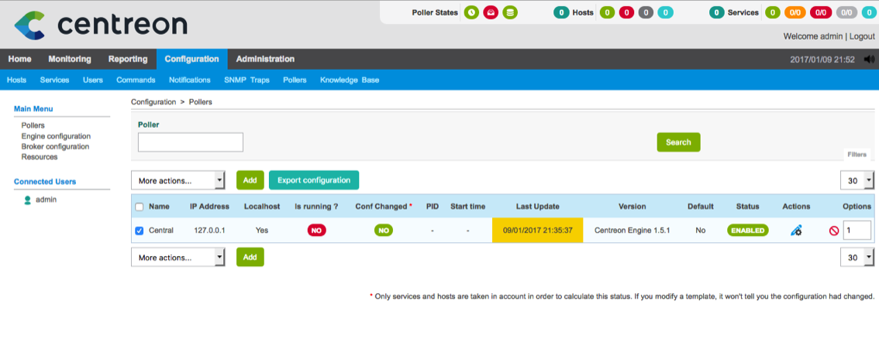Click the Poller search input field
This screenshot has height=345, width=879.
(191, 142)
